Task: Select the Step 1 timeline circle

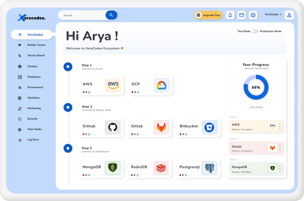Action: [68, 66]
